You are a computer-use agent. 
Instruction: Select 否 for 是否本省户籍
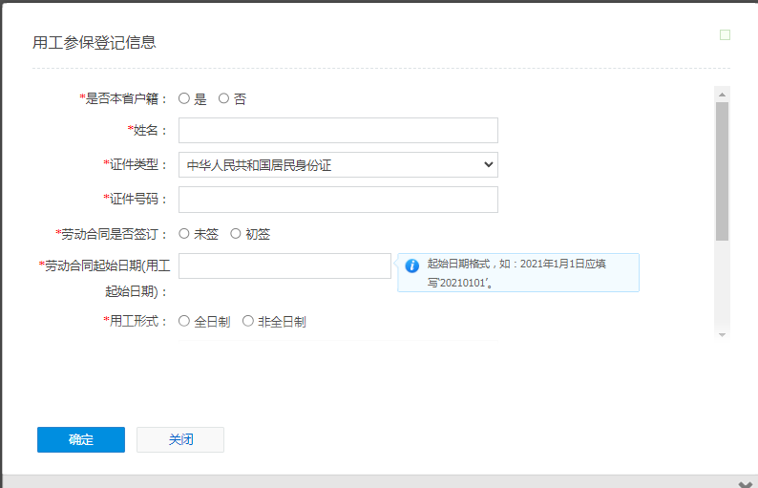click(223, 98)
